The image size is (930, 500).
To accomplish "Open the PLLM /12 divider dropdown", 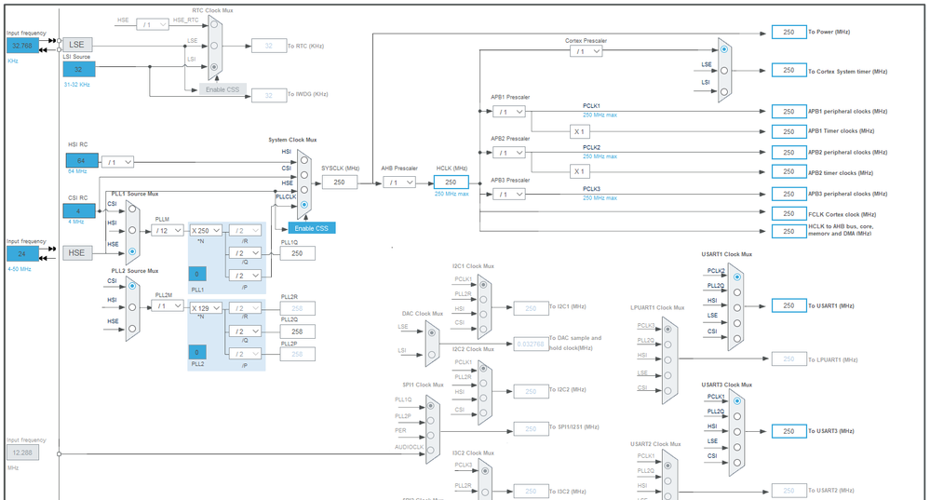I will 168,230.
